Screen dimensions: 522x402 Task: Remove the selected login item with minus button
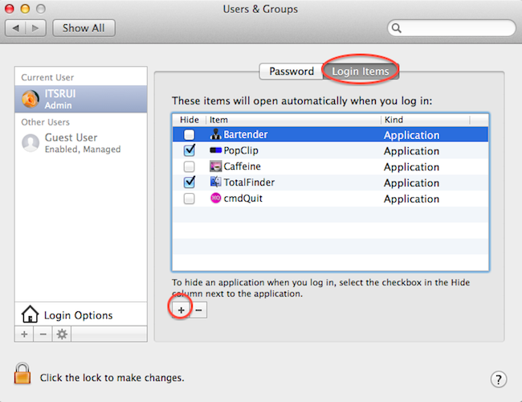198,310
